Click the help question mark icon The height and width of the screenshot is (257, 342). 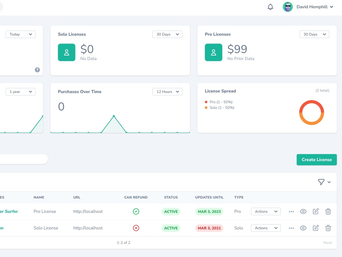point(37,70)
